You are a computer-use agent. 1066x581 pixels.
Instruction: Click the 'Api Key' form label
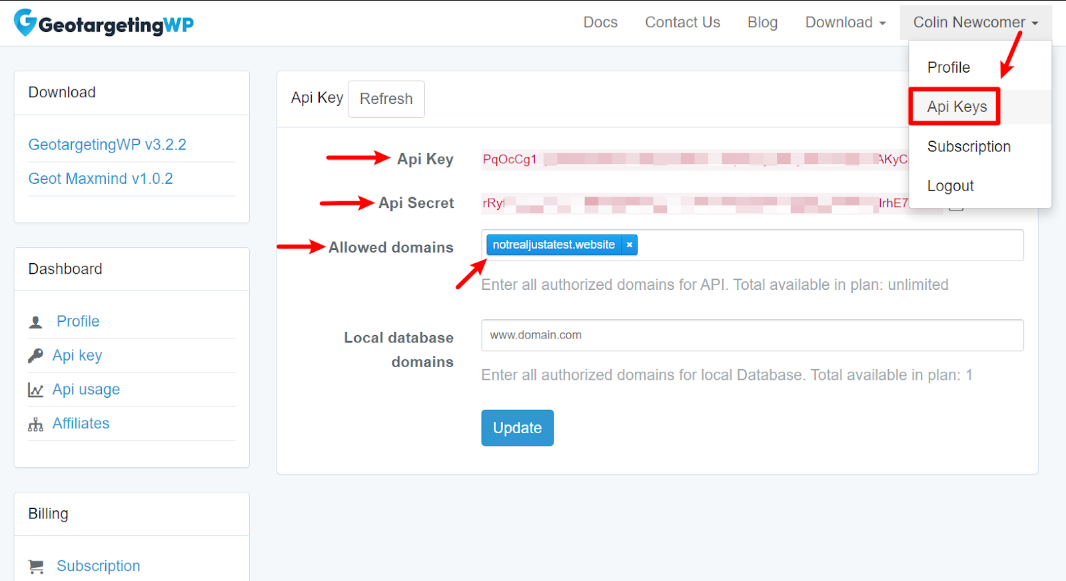(425, 159)
